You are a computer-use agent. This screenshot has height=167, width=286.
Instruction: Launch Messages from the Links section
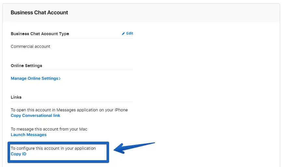[29, 135]
